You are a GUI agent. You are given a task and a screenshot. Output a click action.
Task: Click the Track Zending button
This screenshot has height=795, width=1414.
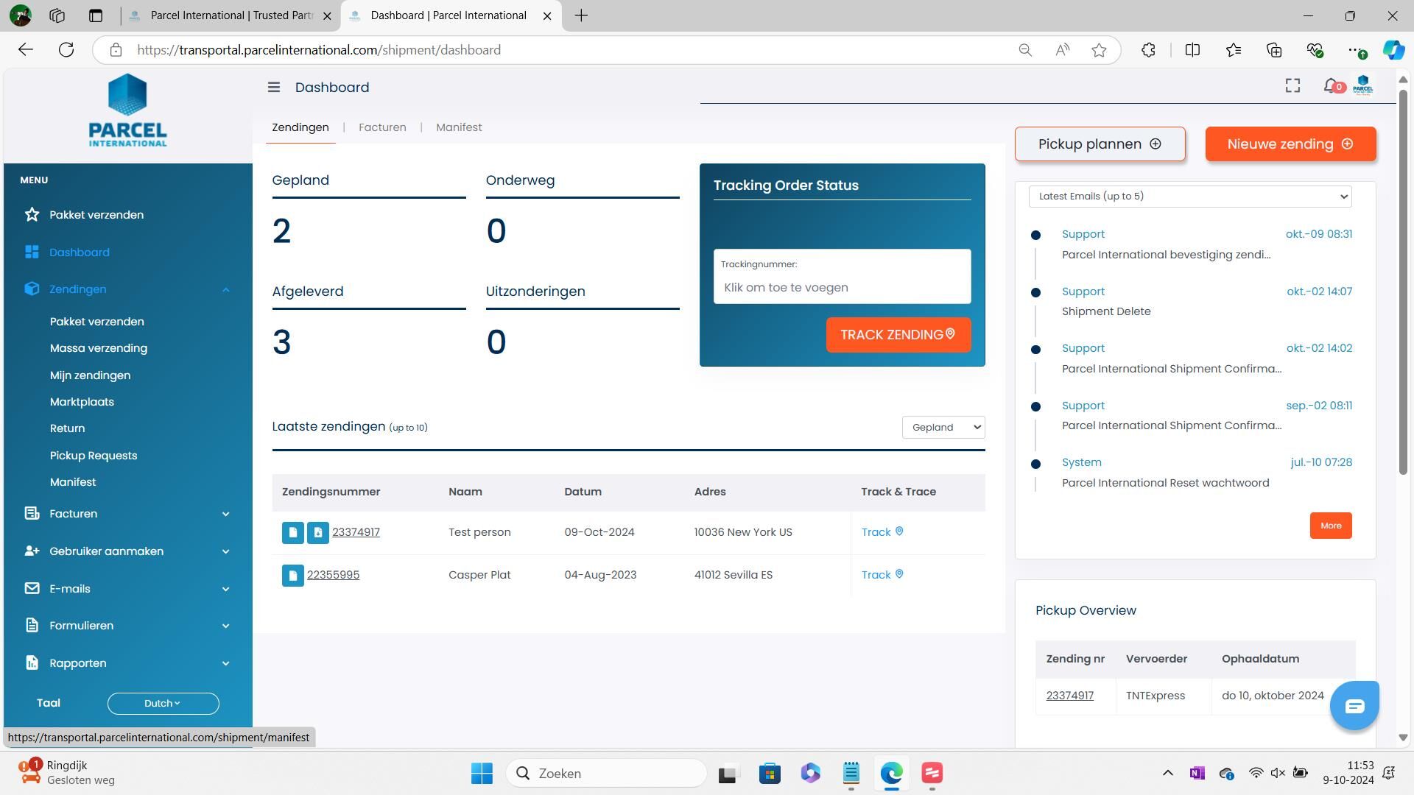tap(898, 335)
